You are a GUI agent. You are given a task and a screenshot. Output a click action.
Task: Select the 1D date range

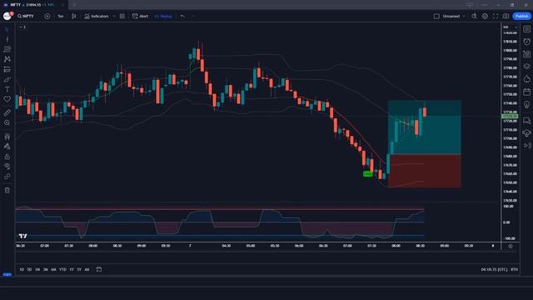coord(22,269)
